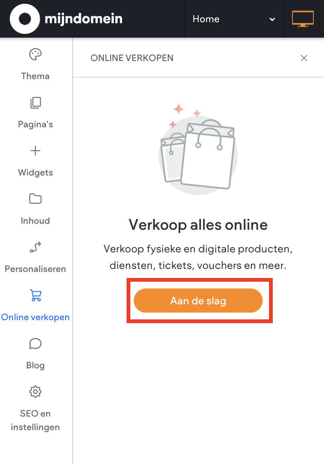Open the Pagina's pages icon
Image resolution: width=324 pixels, height=464 pixels.
tap(35, 103)
